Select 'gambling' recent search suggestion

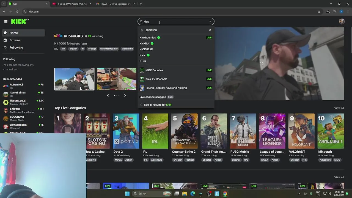(151, 30)
